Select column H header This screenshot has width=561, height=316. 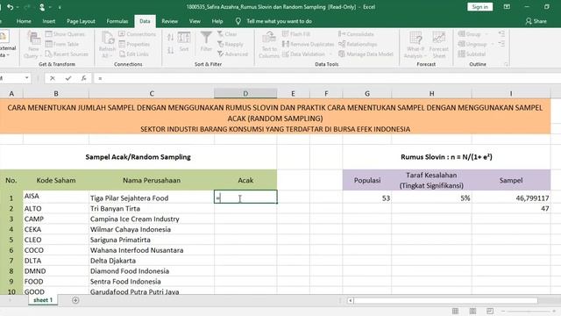[x=431, y=94]
